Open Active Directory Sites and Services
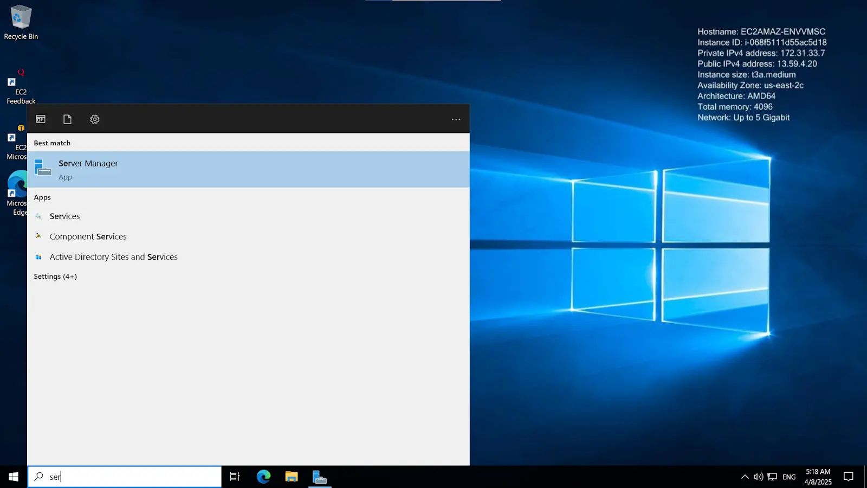 (114, 256)
